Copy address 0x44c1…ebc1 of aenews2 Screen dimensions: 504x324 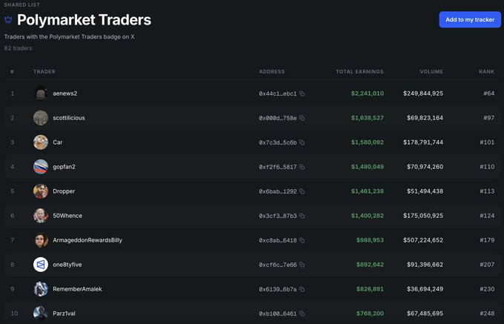pos(302,93)
